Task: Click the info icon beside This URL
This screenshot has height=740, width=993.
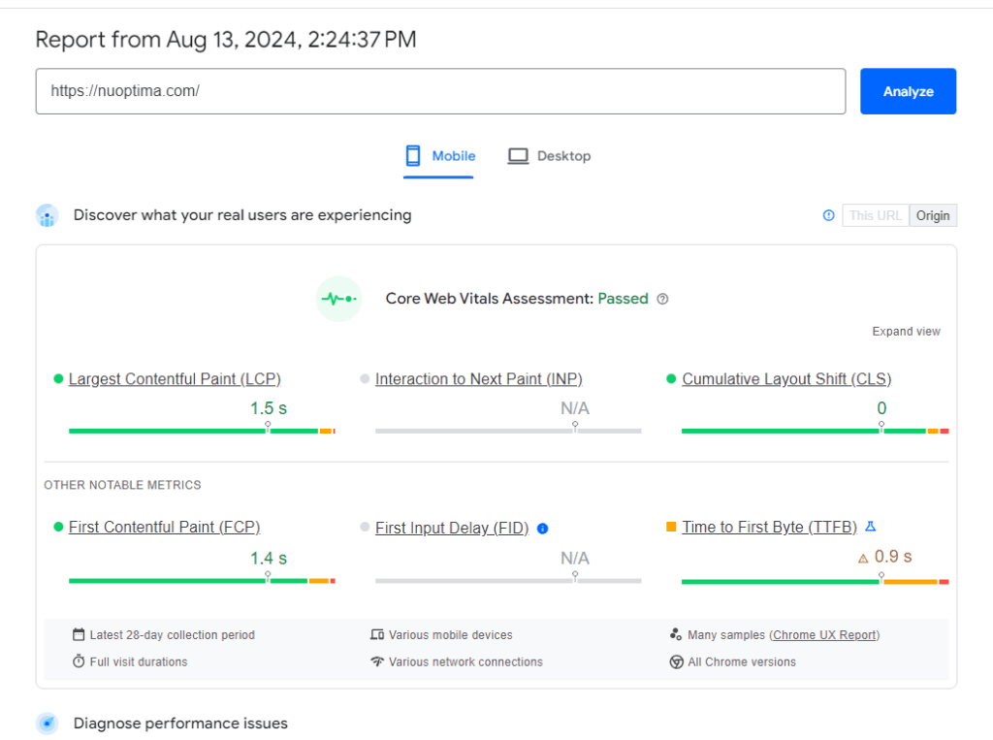Action: [828, 215]
